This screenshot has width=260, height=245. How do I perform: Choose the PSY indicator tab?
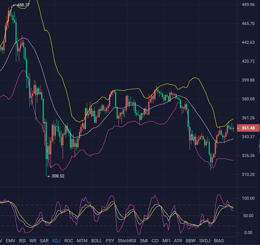(110, 241)
